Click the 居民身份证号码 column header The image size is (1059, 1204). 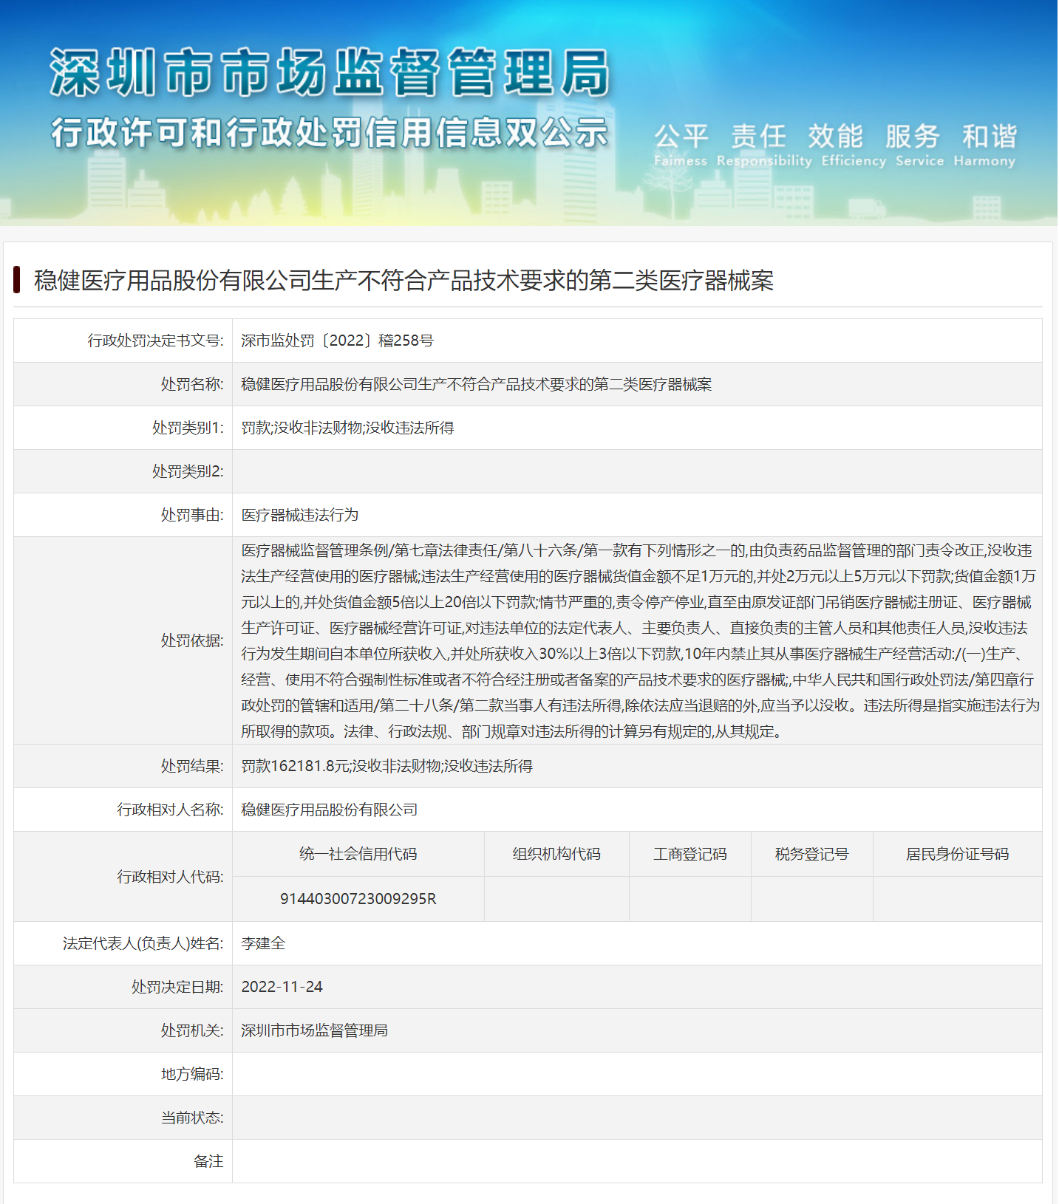(957, 854)
